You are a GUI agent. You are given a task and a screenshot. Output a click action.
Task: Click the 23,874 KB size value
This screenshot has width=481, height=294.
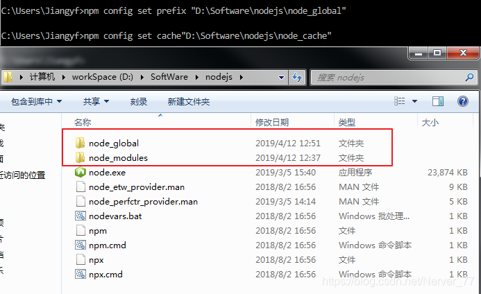pyautogui.click(x=448, y=172)
